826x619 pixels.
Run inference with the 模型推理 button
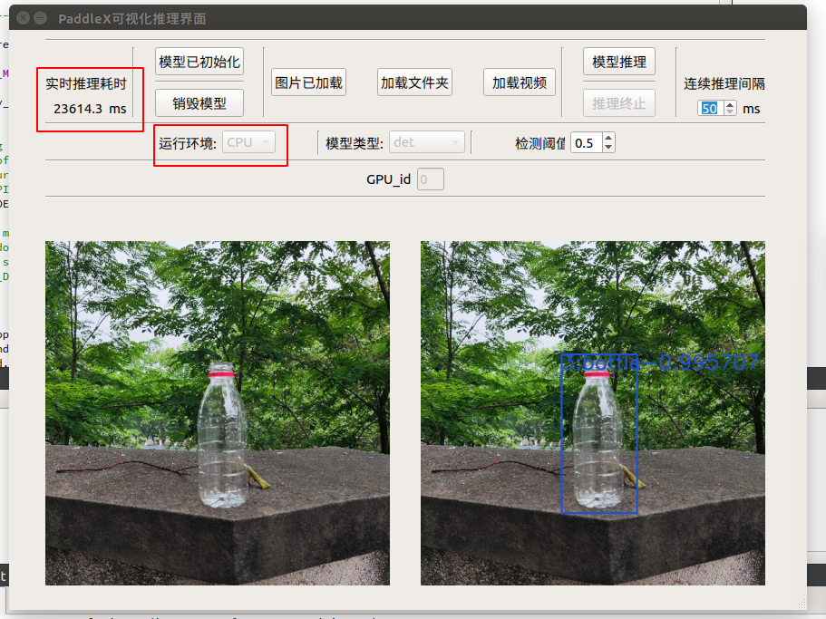click(x=619, y=62)
